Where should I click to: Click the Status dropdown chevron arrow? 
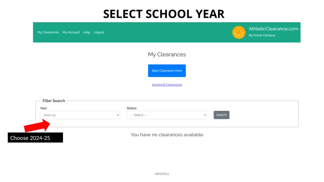(x=205, y=115)
